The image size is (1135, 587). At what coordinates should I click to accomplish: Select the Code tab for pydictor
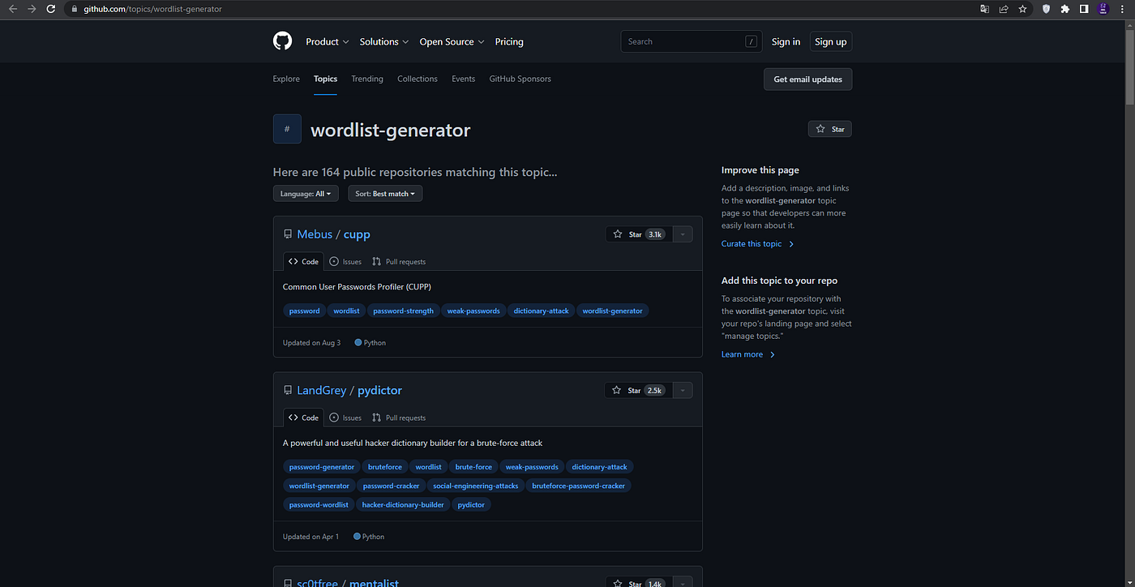[303, 418]
